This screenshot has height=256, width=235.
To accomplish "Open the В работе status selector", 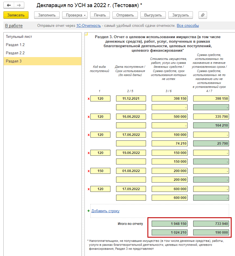I will click(14, 26).
